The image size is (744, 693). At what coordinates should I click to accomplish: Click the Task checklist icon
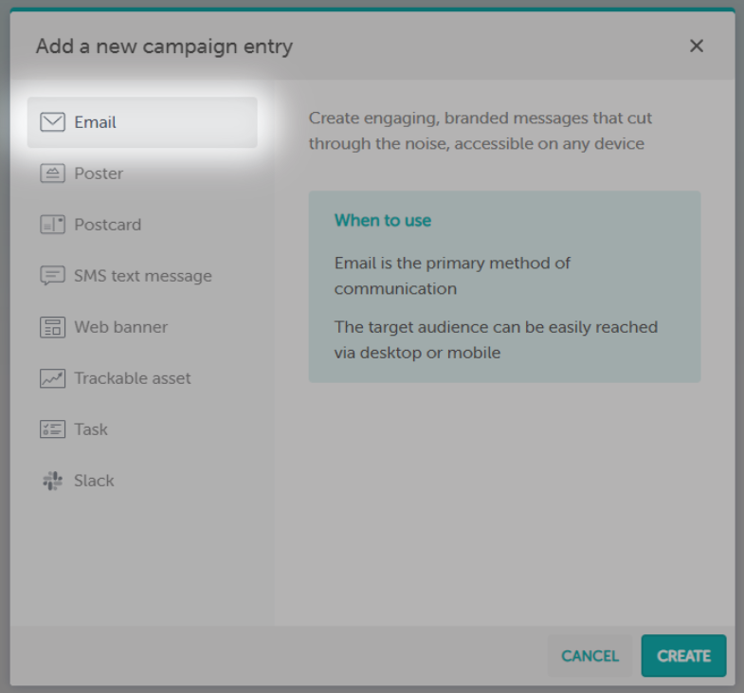click(52, 429)
